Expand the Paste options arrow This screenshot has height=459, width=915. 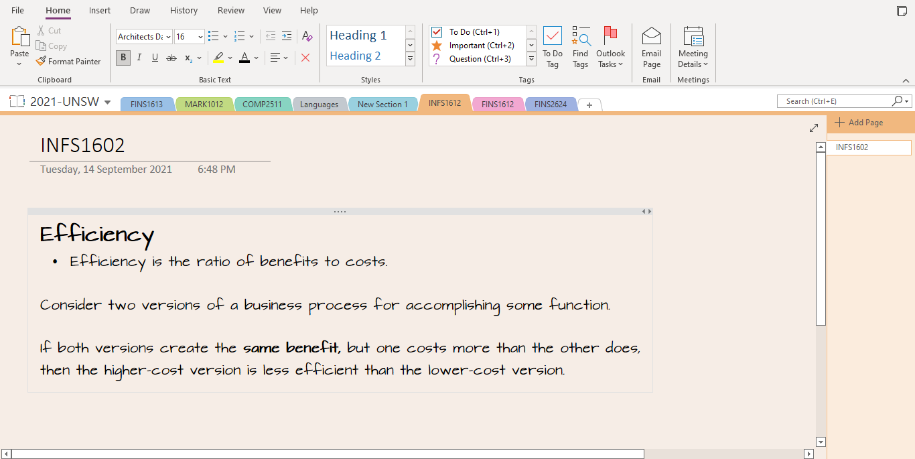pos(19,64)
